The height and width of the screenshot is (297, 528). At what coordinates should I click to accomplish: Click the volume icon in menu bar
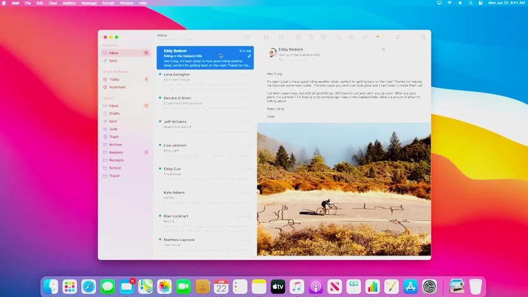tap(460, 3)
